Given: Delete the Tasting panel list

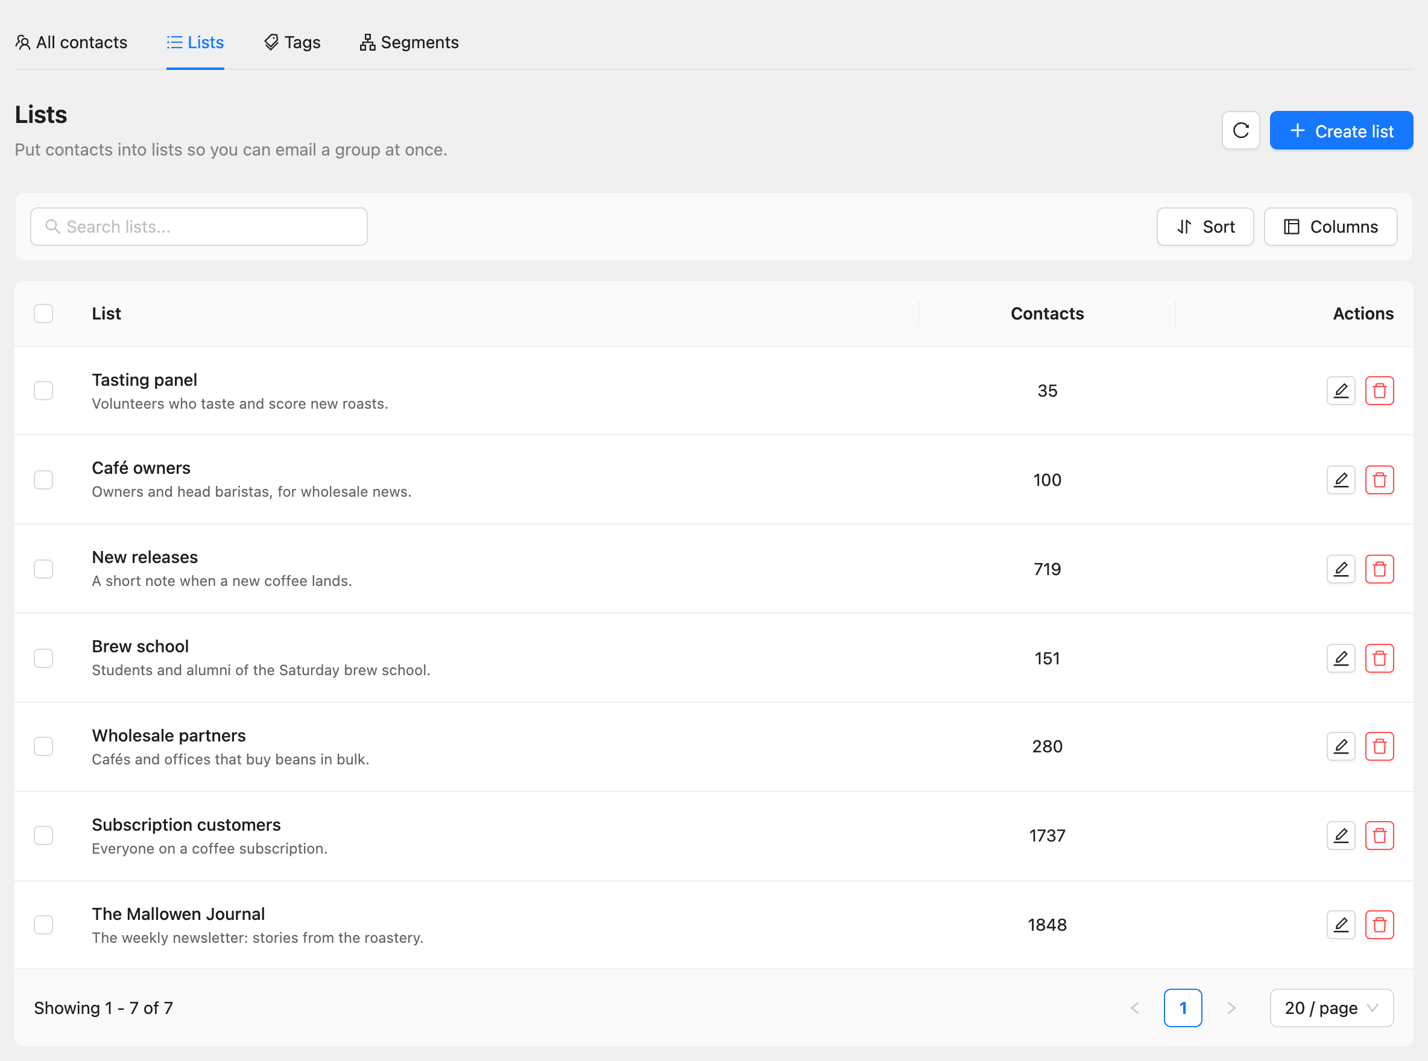Looking at the screenshot, I should (1379, 391).
